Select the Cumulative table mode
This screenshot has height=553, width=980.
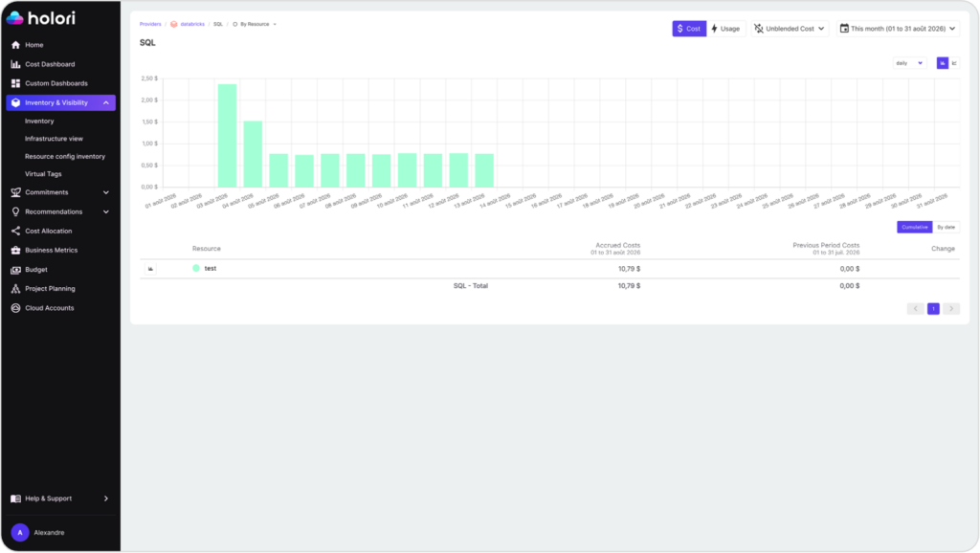click(914, 228)
